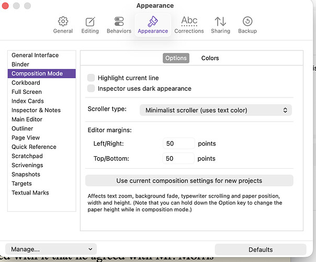The image size is (316, 262).
Task: Enable Highlight current line checkbox
Action: tap(91, 78)
